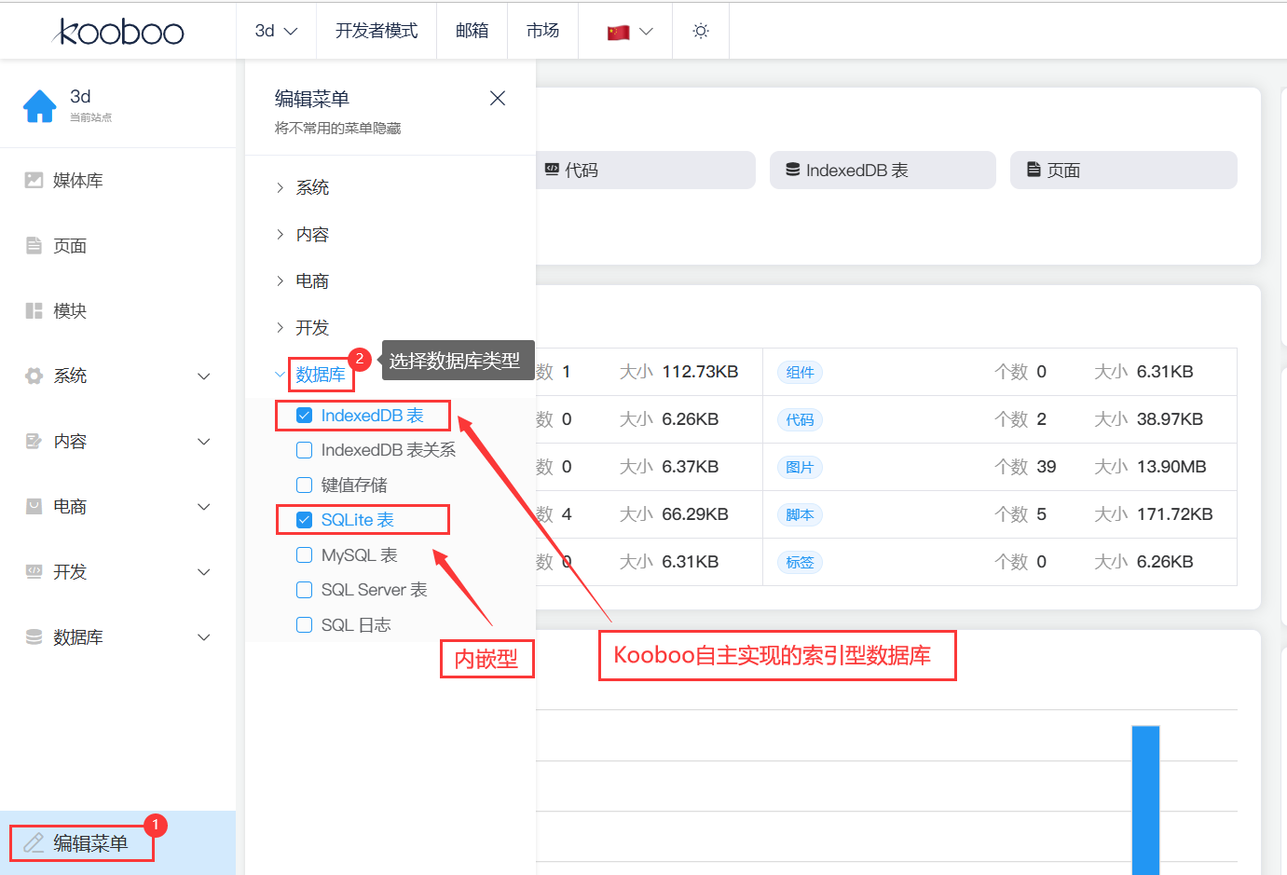Check the SQL 日志 checkbox
This screenshot has height=875, width=1287.
tap(304, 624)
